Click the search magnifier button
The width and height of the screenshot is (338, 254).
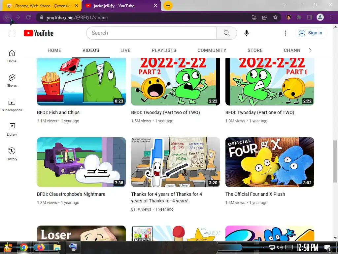226,33
